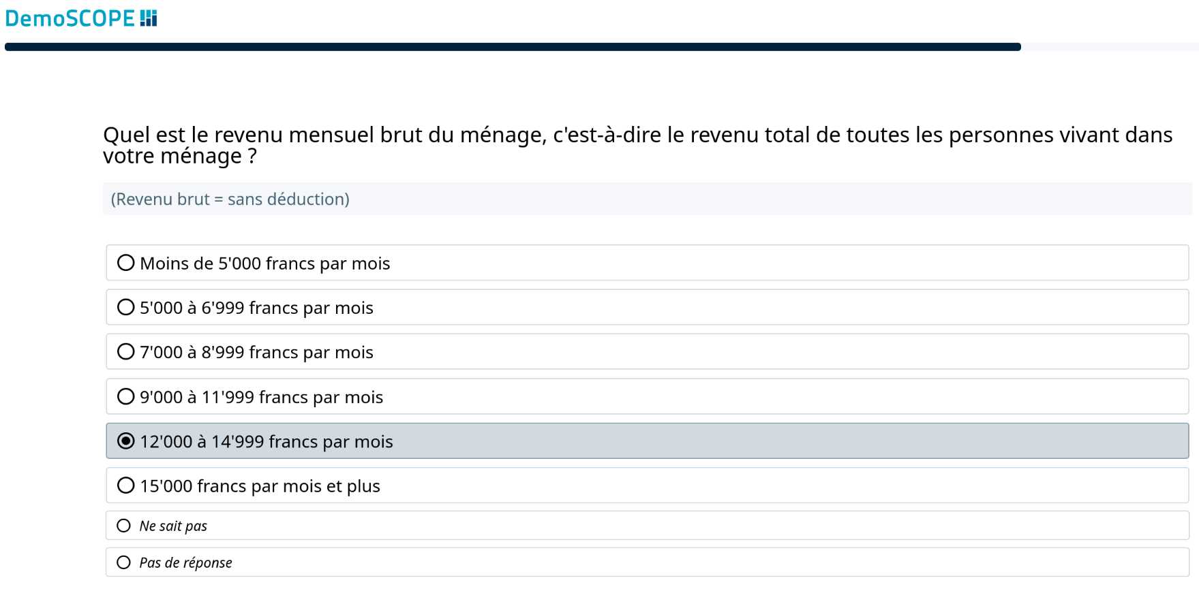Choose the 5'000 à 6'999 francs radio circle
The width and height of the screenshot is (1199, 593).
coord(126,307)
